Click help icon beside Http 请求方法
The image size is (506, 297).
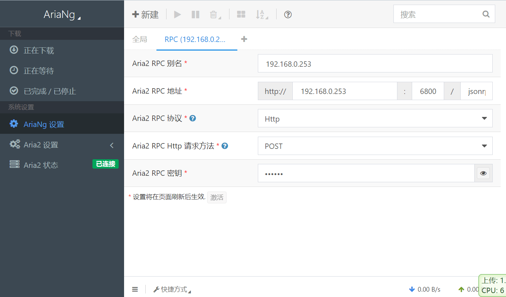click(x=225, y=146)
